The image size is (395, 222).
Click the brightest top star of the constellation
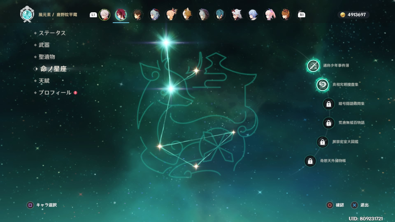[x=166, y=42]
